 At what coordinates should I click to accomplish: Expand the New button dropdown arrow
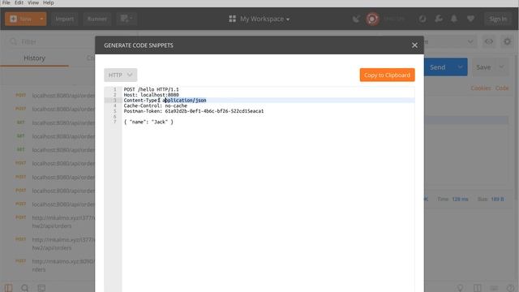tap(41, 19)
